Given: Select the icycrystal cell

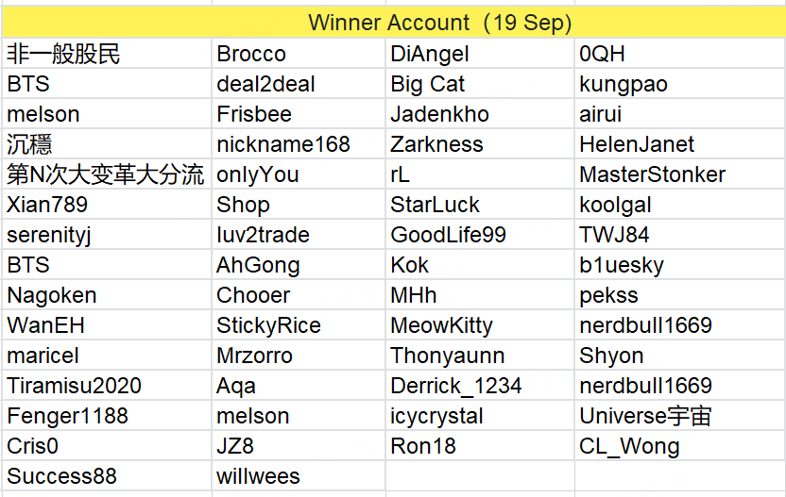Looking at the screenshot, I should click(x=480, y=415).
